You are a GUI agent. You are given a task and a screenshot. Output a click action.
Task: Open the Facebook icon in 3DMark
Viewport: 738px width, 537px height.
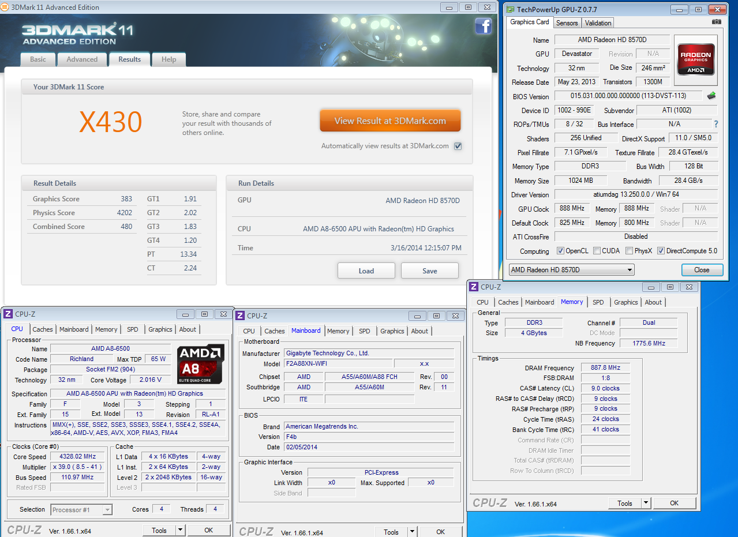click(x=483, y=26)
